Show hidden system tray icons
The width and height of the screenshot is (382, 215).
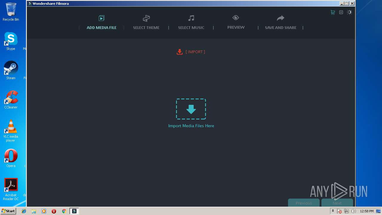tap(333, 211)
